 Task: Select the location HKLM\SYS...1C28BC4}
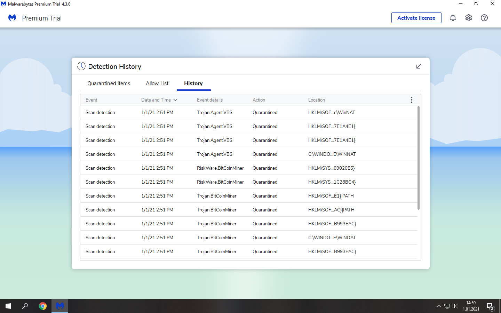tap(332, 182)
